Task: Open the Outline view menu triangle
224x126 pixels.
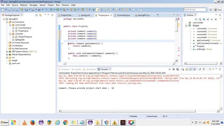Action: [x=220, y=19]
